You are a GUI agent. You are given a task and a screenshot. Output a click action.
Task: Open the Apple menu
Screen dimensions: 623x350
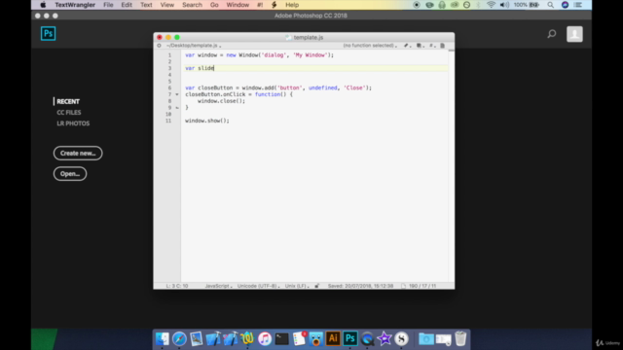43,5
